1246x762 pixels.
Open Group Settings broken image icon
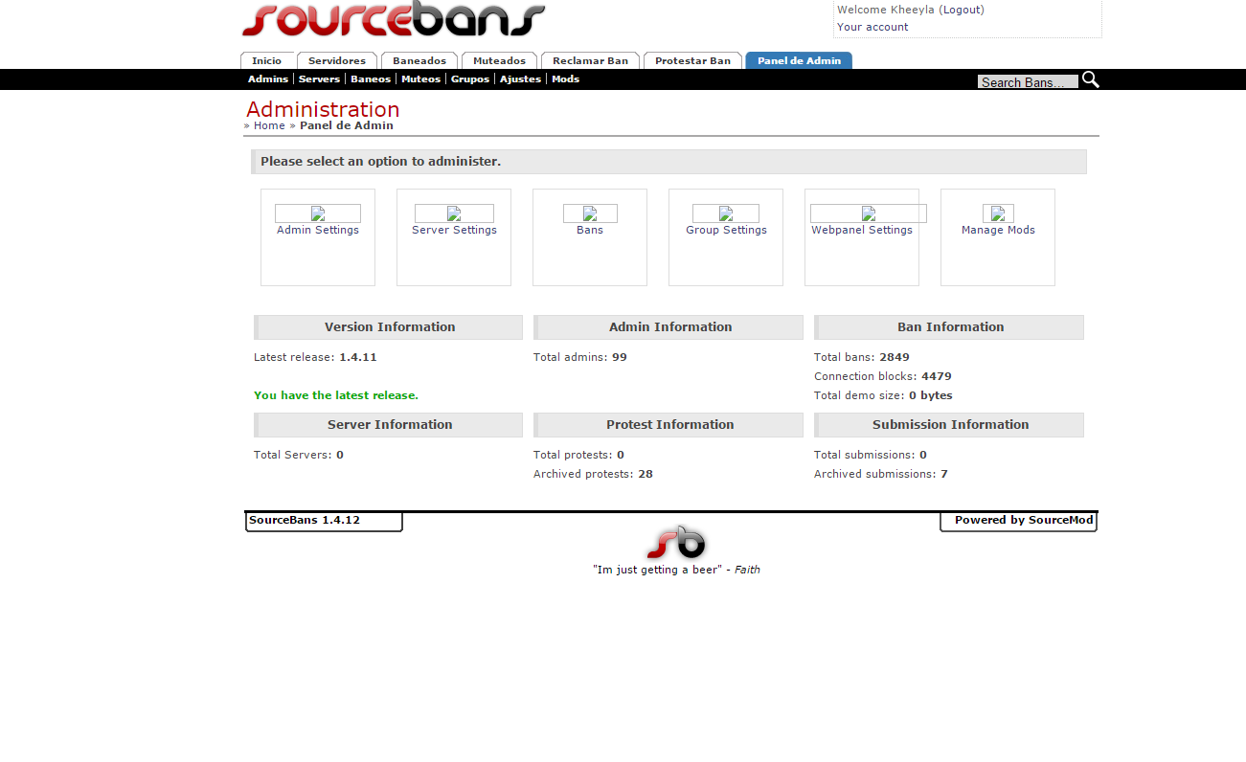726,213
